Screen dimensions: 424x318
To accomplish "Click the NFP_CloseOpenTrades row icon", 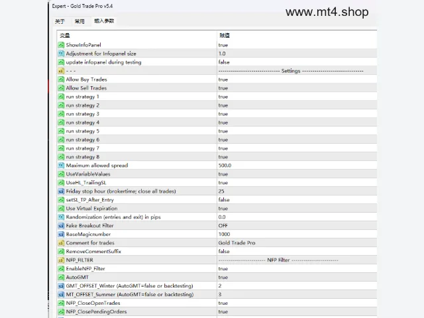I will [x=61, y=303].
